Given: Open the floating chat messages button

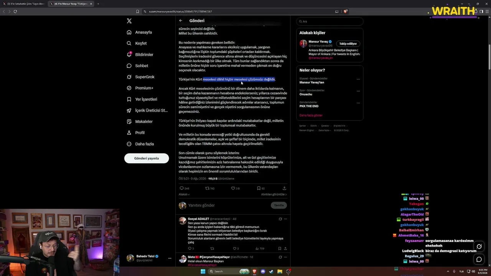Looking at the screenshot, I should (479, 260).
